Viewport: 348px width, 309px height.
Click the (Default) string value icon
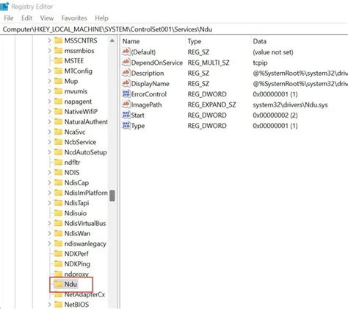pyautogui.click(x=126, y=51)
